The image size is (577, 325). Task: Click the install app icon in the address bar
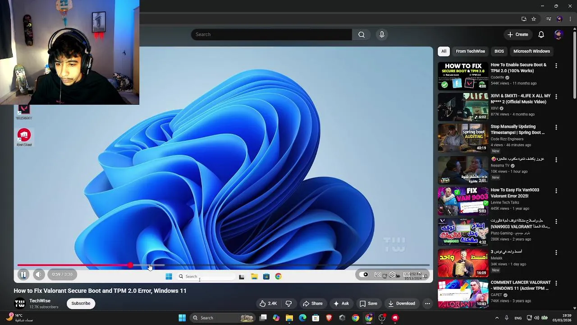coord(524,19)
